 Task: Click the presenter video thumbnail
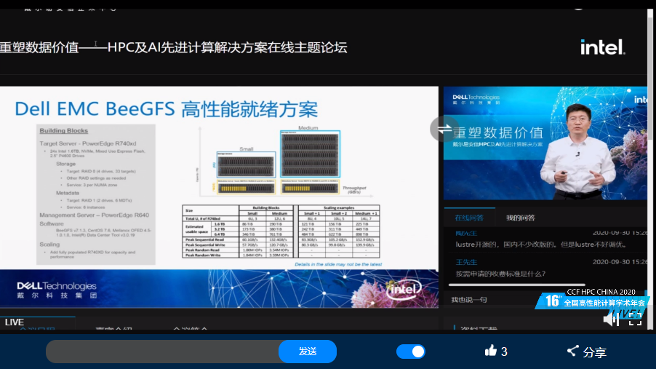click(x=545, y=143)
